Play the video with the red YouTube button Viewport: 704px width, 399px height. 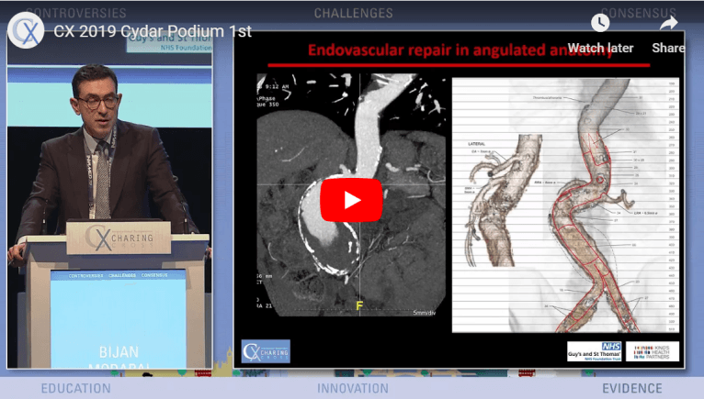click(x=351, y=200)
